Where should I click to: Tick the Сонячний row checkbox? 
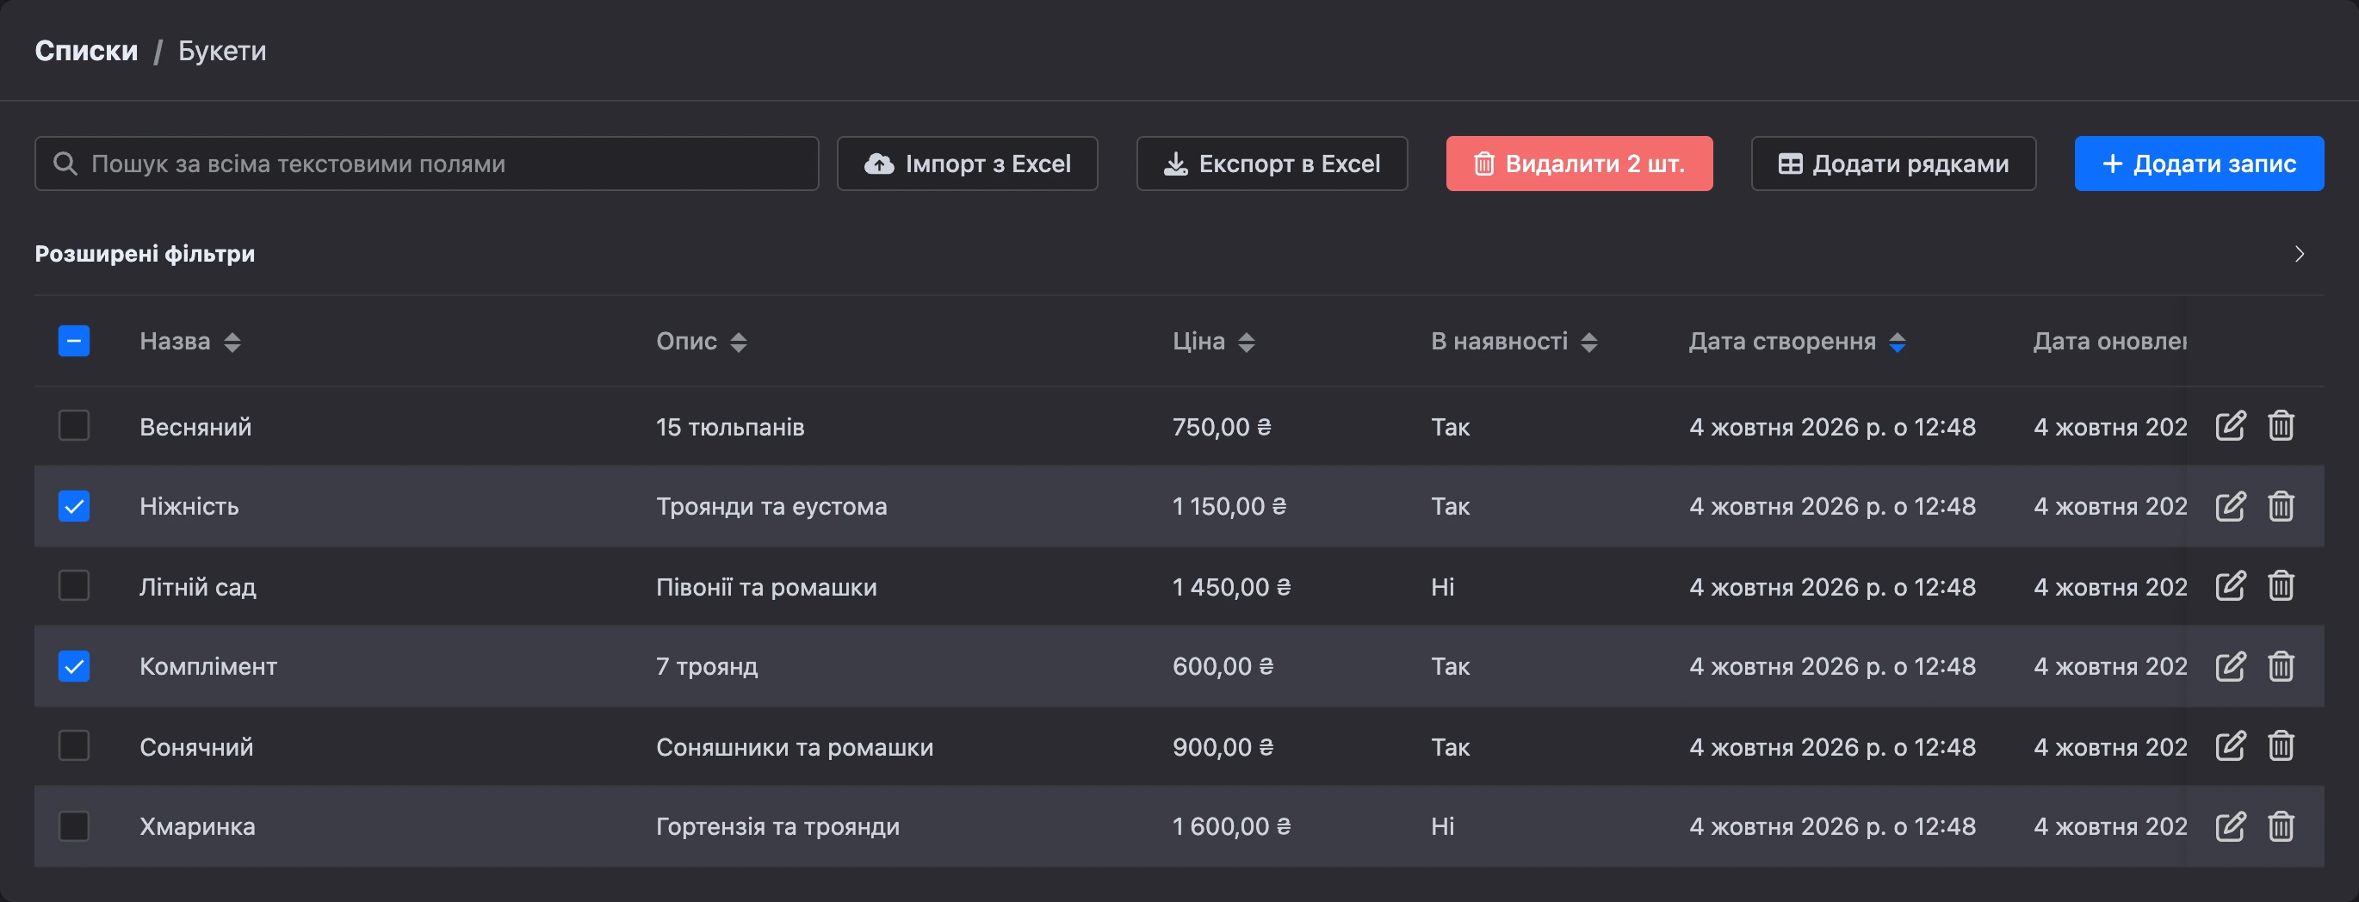(74, 745)
